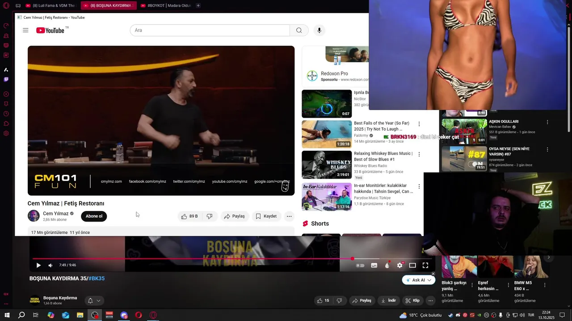Open the Player icon in Opera sidebar
Viewport: 572px width, 321px height.
coord(6,94)
